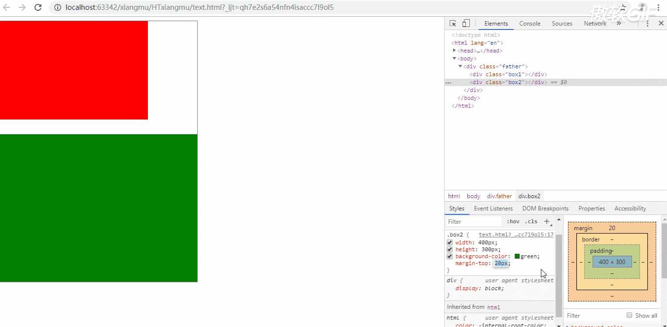
Task: Switch to the Elements tab
Action: pos(496,24)
